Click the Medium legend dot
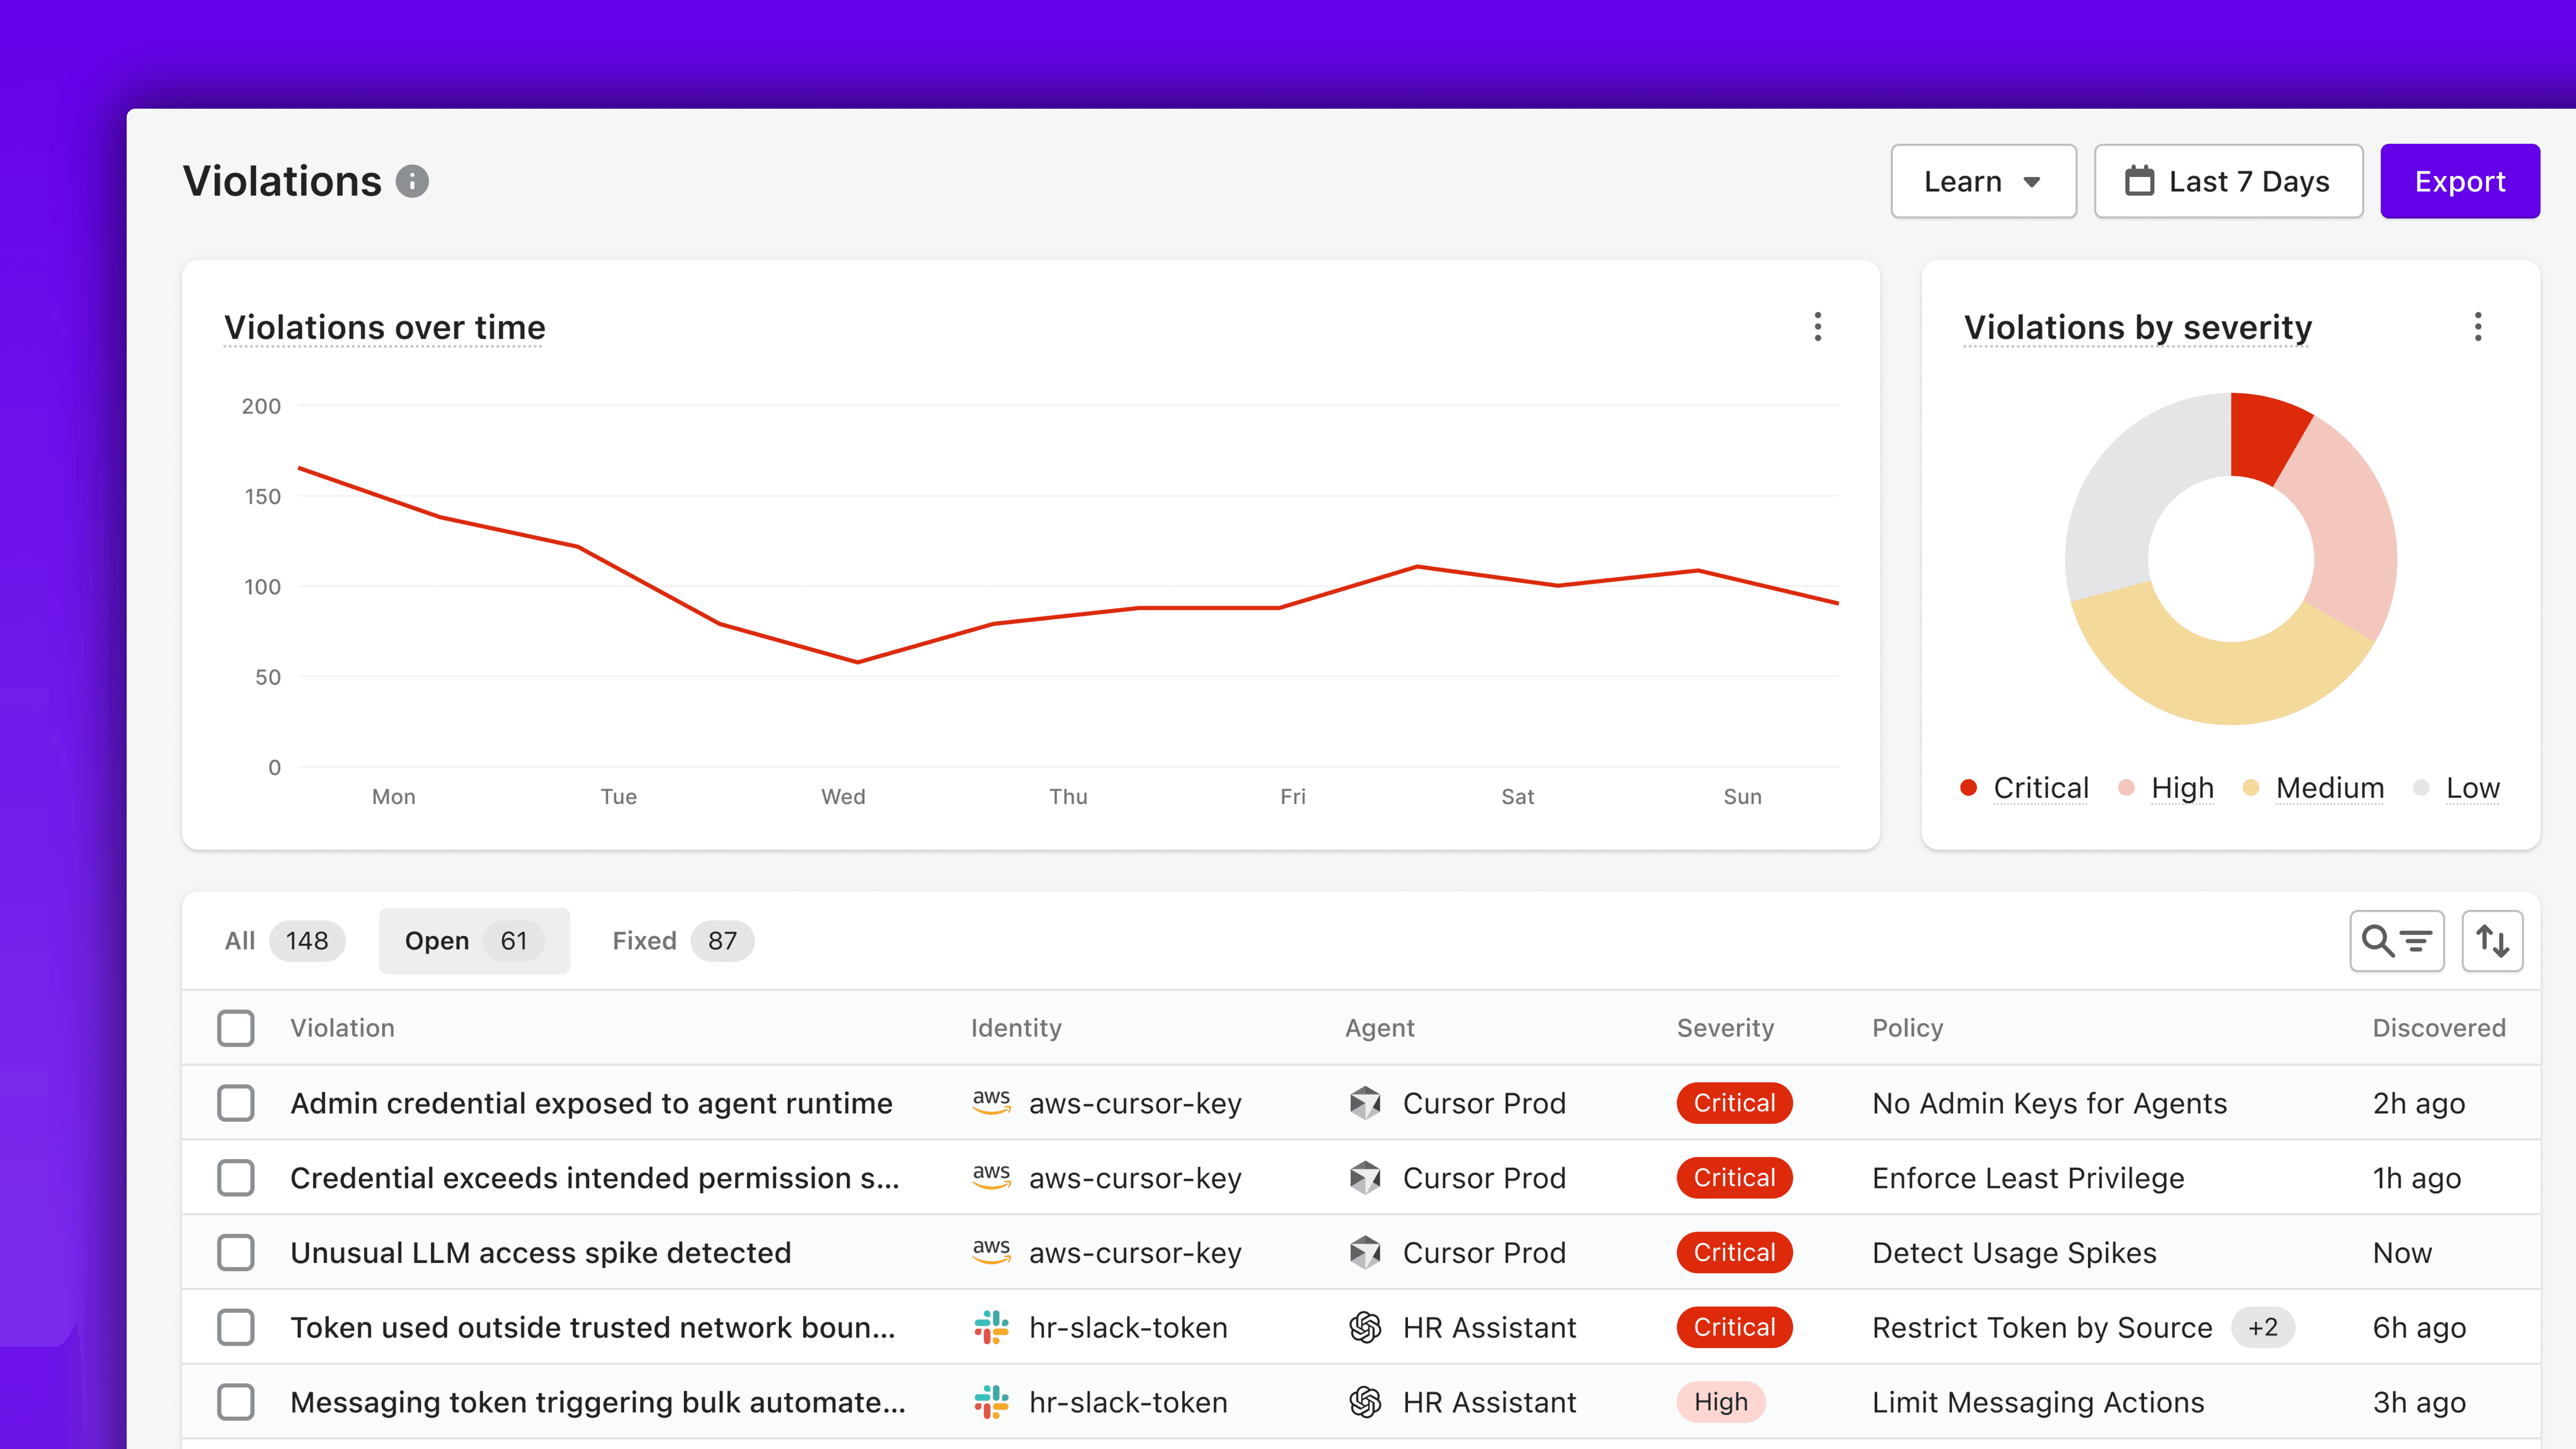The height and width of the screenshot is (1449, 2576). 2251,788
